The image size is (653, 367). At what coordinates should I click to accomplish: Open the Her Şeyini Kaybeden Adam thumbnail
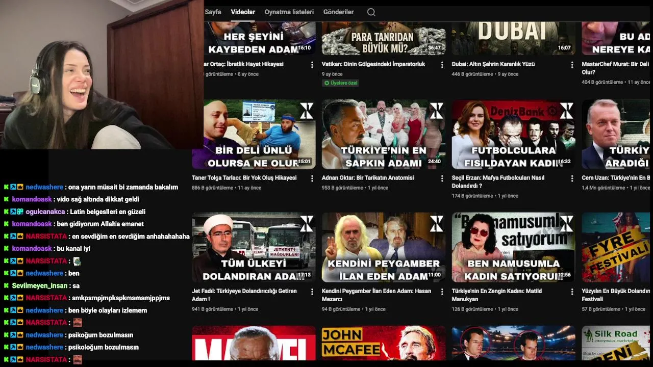point(260,38)
